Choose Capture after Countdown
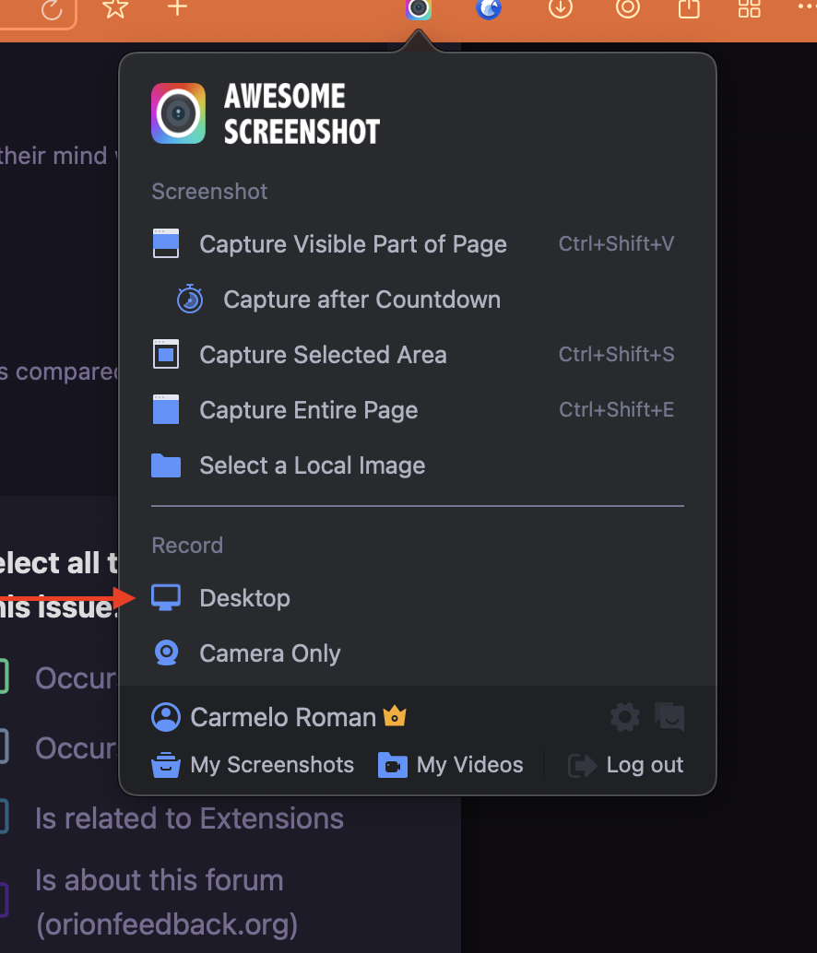Screen dimensions: 817x953 [361, 300]
